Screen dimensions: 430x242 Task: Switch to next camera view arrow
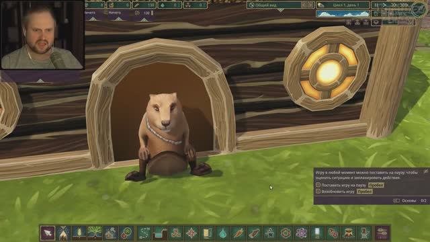point(310,5)
